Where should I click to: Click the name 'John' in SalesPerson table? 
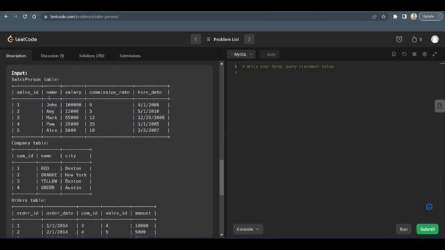click(x=51, y=105)
